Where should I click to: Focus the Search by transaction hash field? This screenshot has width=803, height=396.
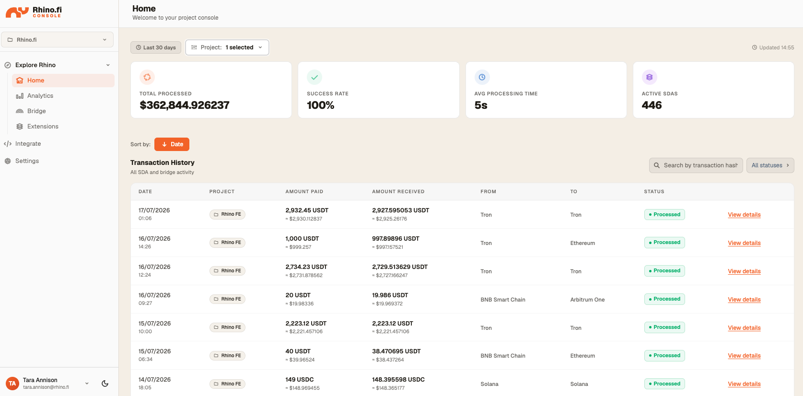coord(696,165)
